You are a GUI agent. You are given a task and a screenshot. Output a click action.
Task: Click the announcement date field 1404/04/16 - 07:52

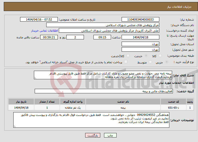click(39, 19)
